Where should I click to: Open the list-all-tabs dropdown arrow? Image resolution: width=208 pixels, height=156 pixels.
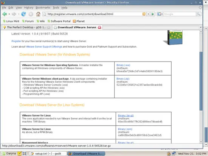pos(201,27)
